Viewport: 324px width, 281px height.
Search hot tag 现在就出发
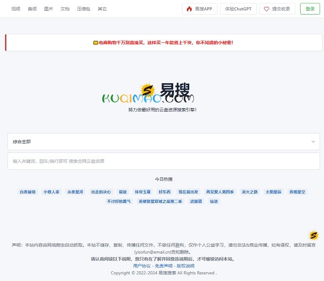[x=188, y=192]
